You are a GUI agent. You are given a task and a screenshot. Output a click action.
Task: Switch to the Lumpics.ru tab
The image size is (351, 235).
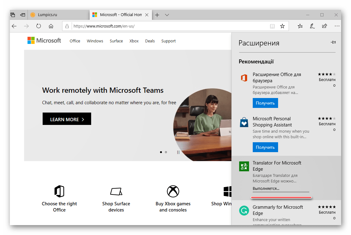48,15
